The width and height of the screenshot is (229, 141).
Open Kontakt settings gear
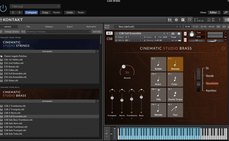coord(176,20)
